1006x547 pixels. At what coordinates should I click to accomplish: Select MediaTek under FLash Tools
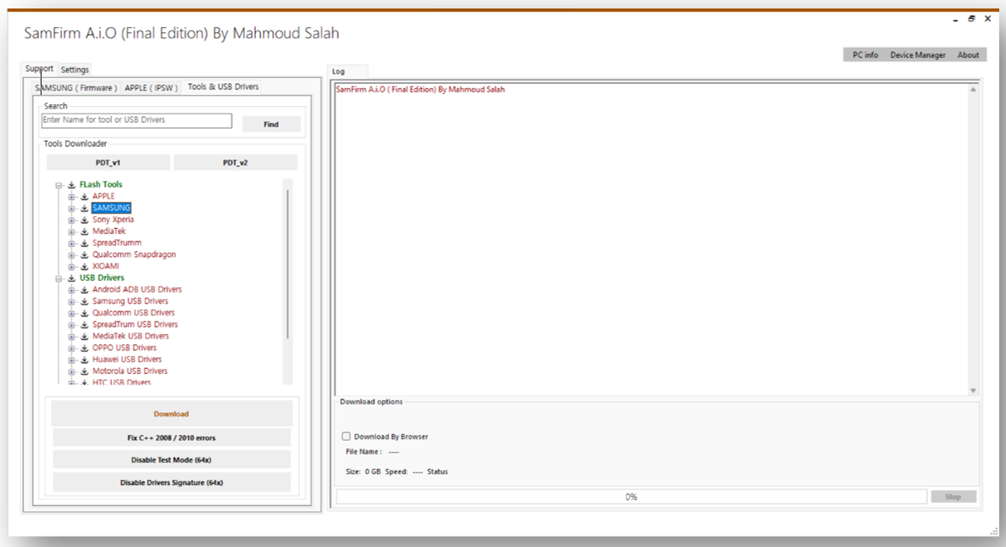pyautogui.click(x=109, y=232)
